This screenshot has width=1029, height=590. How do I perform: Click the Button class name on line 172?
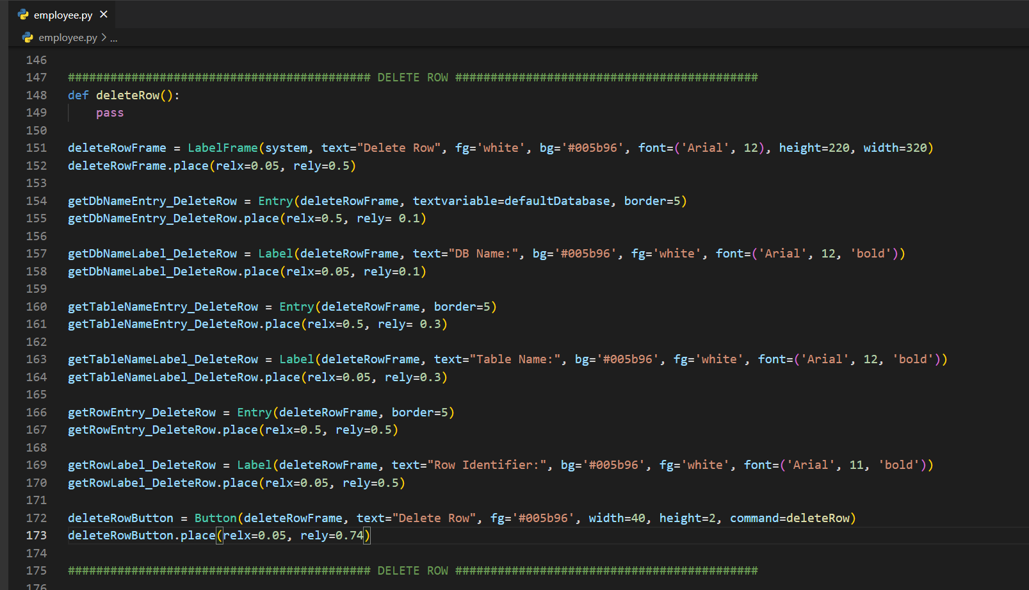(x=215, y=518)
